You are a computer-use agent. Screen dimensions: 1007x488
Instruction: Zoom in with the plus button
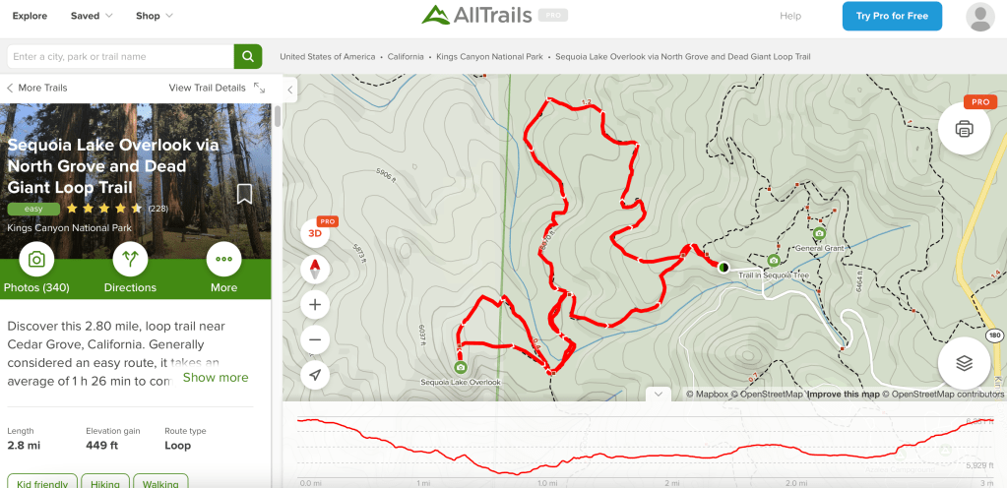pyautogui.click(x=315, y=304)
